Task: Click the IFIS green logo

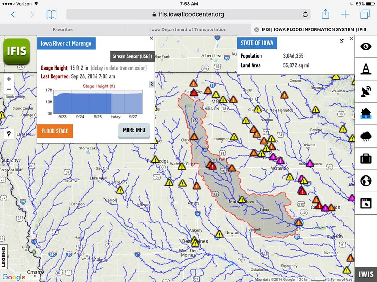Action: tap(17, 51)
